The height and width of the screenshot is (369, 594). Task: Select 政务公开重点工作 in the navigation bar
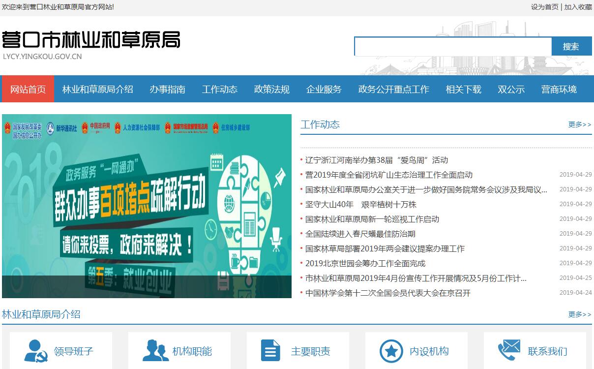click(394, 89)
